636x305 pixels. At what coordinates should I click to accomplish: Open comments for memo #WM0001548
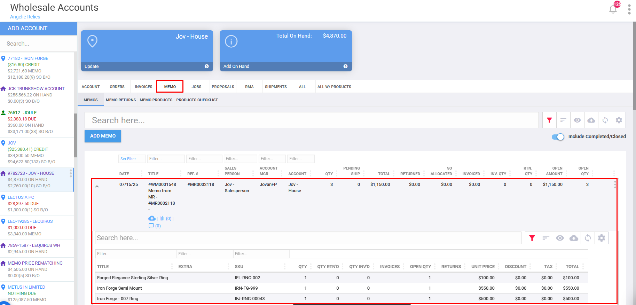[x=151, y=226]
